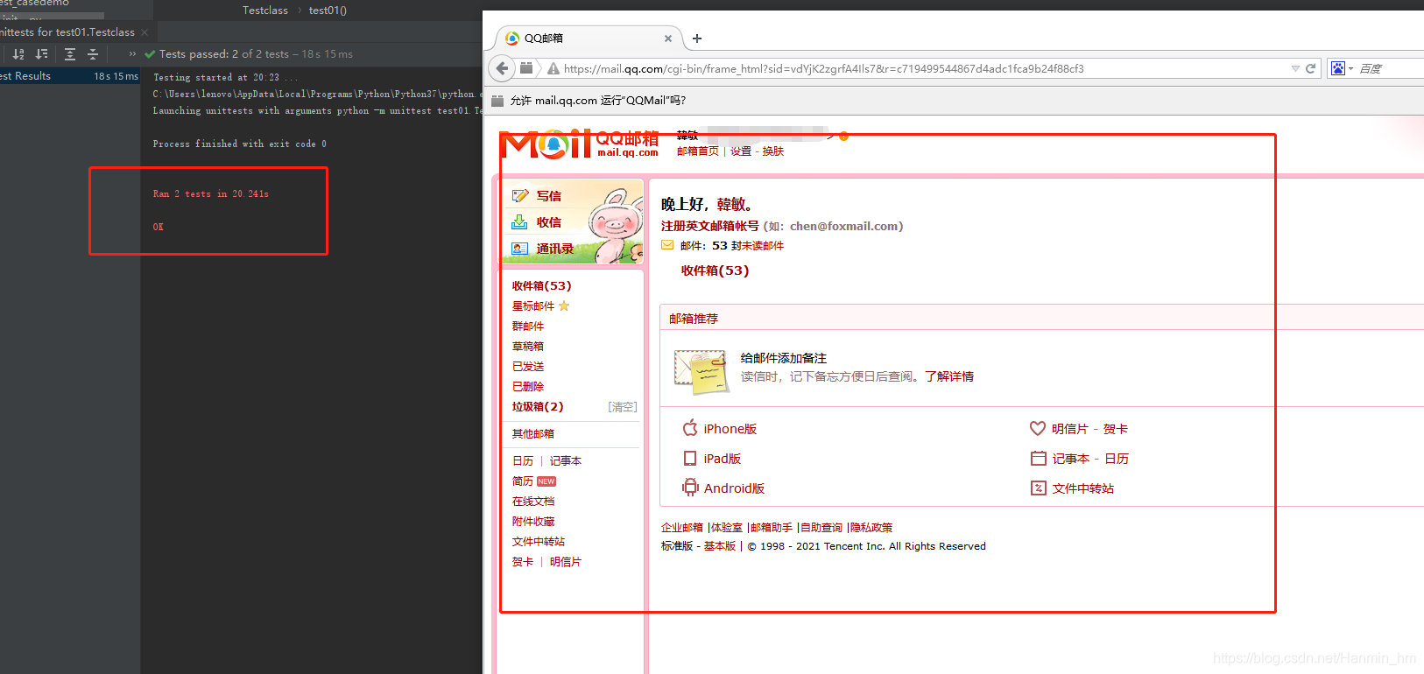Click the 收信 download icon
The image size is (1424, 674).
[520, 222]
